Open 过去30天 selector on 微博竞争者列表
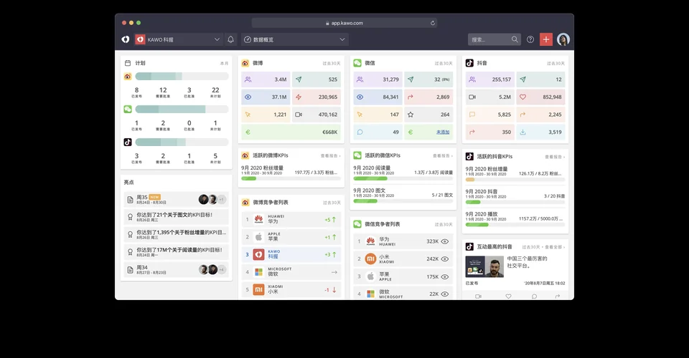Image resolution: width=689 pixels, height=358 pixels. click(332, 203)
